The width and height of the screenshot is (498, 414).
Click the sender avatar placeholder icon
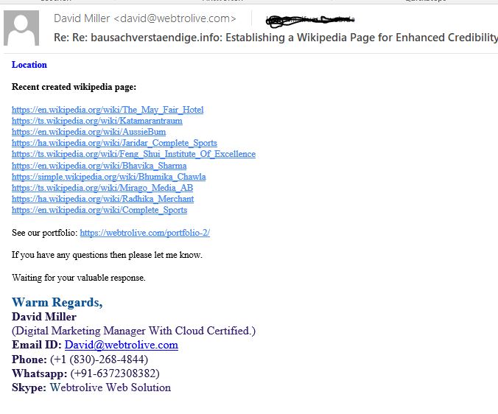(21, 28)
